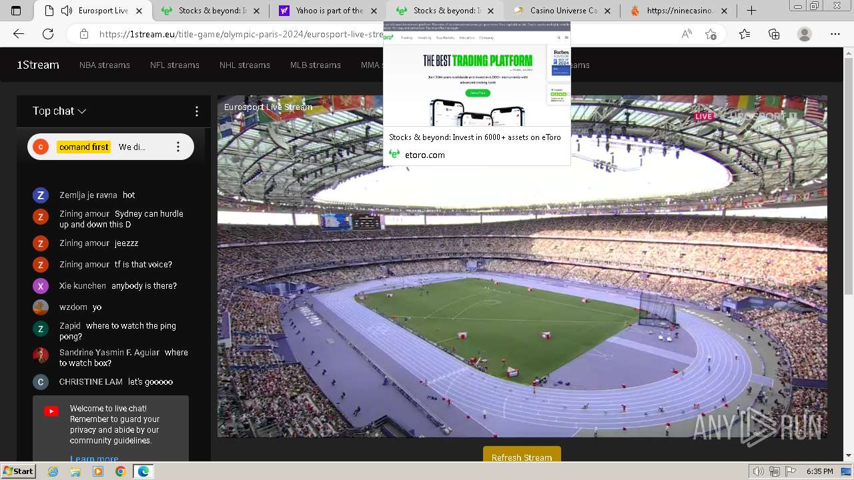Switch to Casino Universe tab
The image size is (854, 480).
(561, 11)
